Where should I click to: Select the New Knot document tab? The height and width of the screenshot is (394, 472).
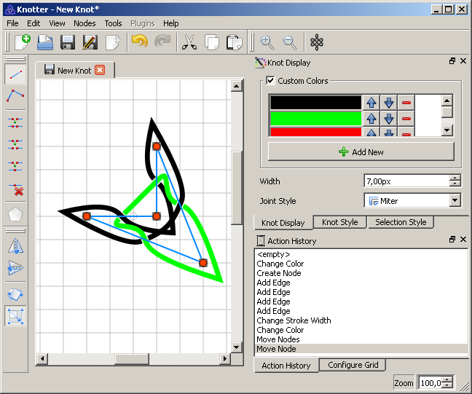74,70
